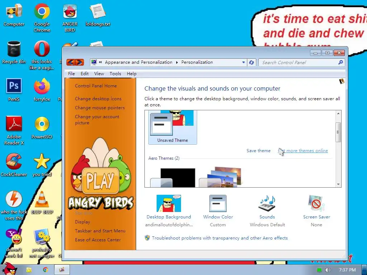
Task: Click the Save theme link
Action: 258,151
